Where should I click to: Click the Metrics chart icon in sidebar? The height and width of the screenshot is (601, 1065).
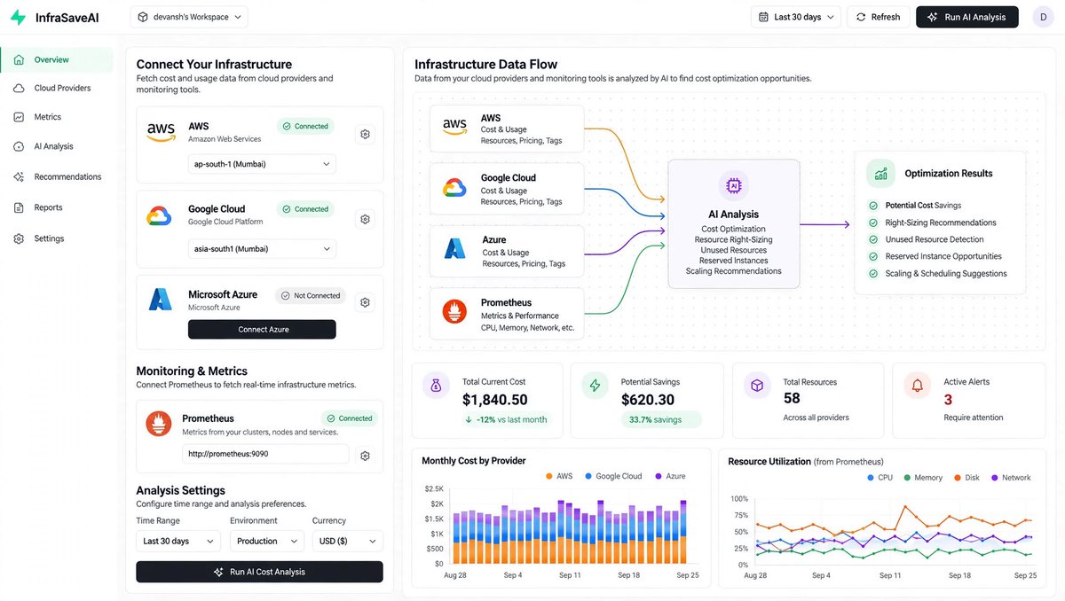click(19, 117)
